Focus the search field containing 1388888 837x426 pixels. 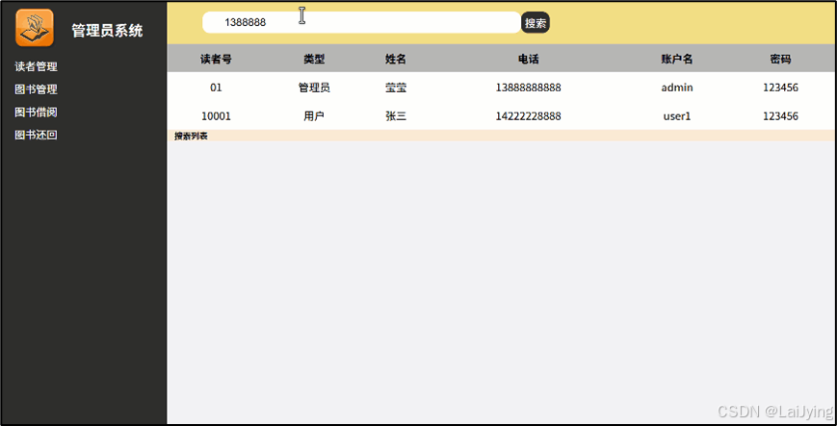click(x=361, y=22)
